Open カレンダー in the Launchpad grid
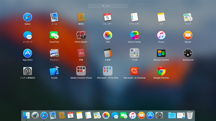The image size is (216, 121). 108,17
